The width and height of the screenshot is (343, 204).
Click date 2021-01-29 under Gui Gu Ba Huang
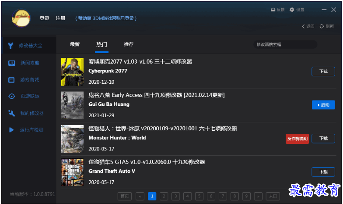[x=101, y=115]
